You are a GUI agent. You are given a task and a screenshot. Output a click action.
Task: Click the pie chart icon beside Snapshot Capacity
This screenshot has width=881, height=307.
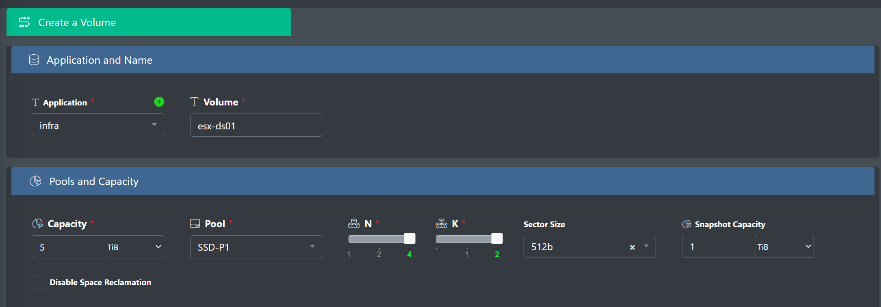[x=687, y=224]
